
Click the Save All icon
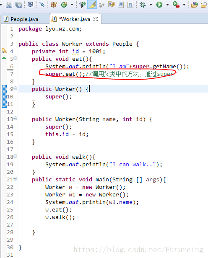pyautogui.click(x=18, y=5)
